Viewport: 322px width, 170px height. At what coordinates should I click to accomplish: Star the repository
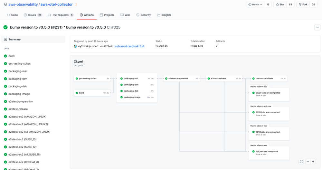pos(280,5)
